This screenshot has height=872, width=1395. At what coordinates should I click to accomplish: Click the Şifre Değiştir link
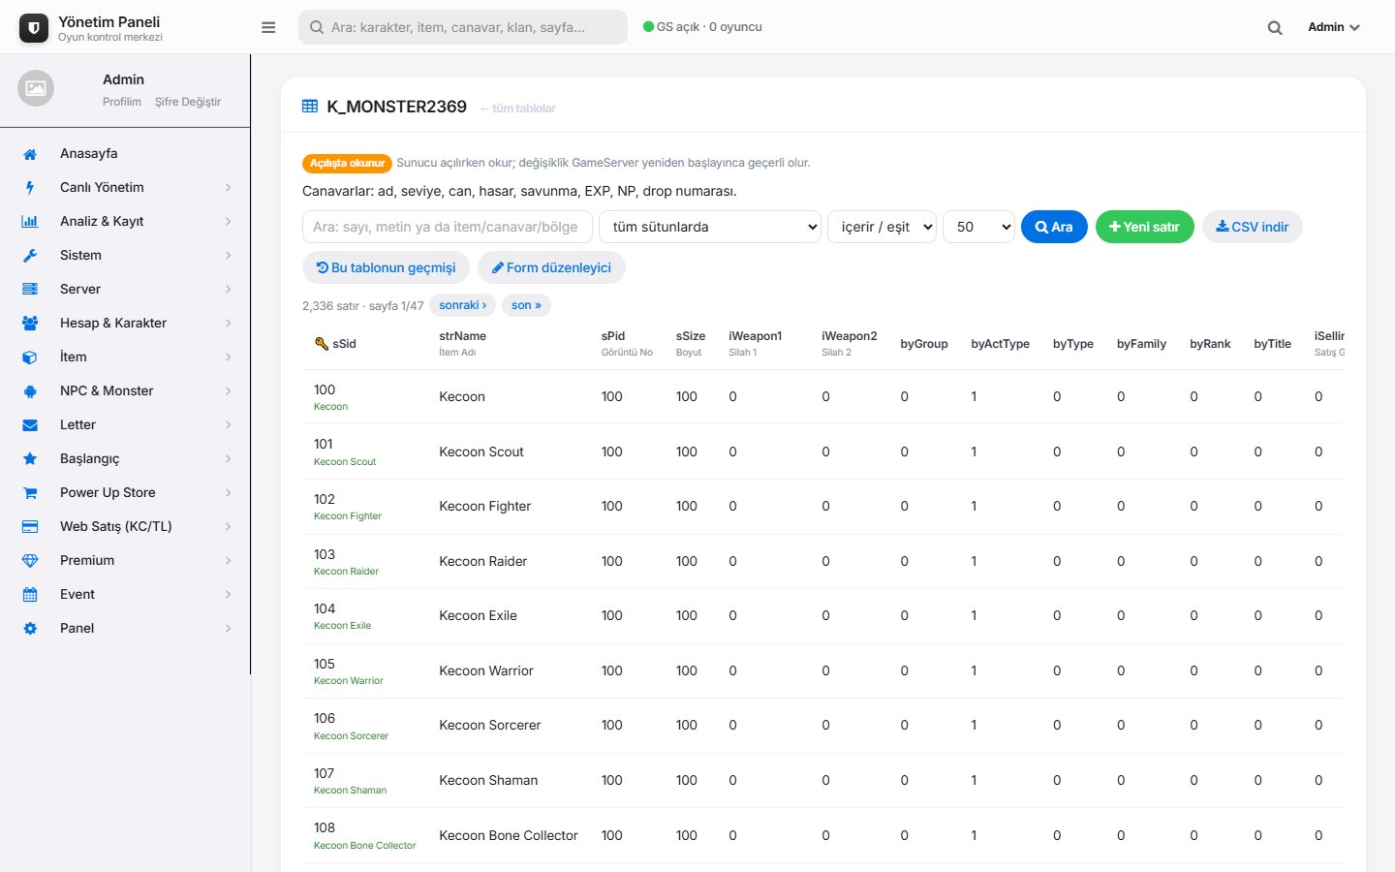[188, 102]
